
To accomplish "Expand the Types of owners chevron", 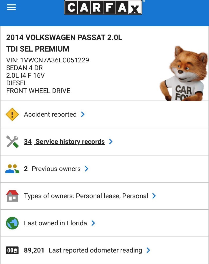I will [154, 196].
